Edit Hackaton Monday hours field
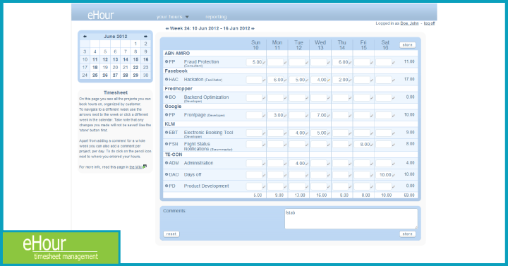This screenshot has width=508, height=266. click(x=276, y=80)
